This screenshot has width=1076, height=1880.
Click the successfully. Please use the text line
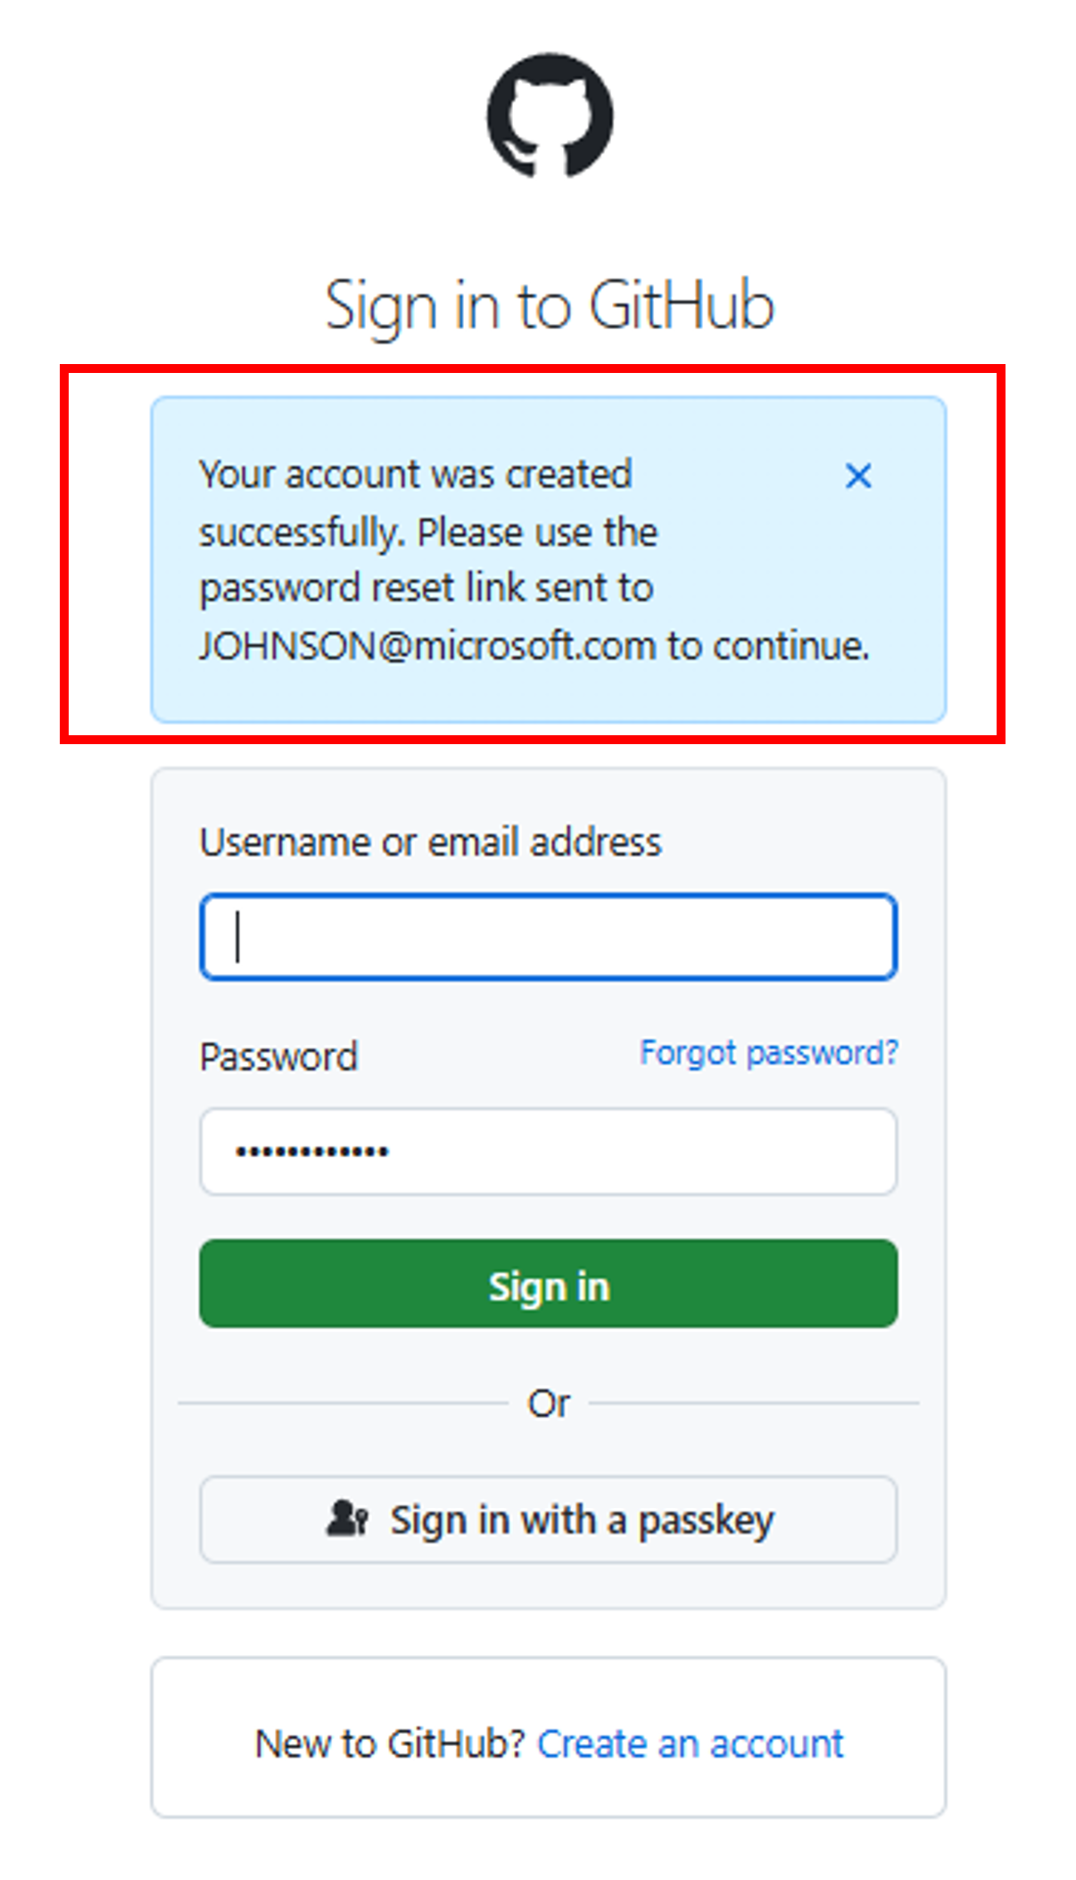coord(428,533)
